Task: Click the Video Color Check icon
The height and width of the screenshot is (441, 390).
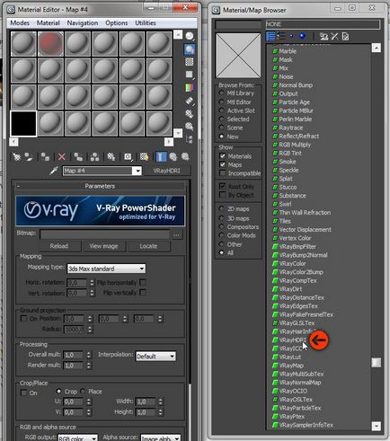Action: 190,88
